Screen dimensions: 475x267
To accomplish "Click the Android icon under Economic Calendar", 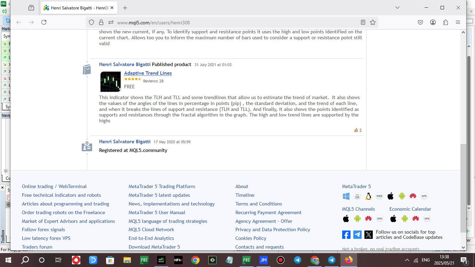I will pyautogui.click(x=404, y=219).
